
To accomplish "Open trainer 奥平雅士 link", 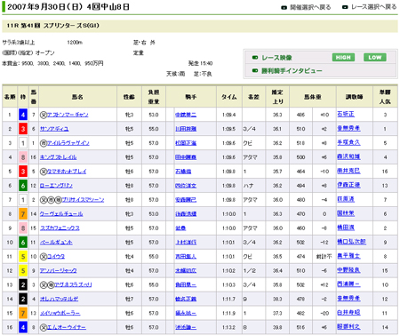I will (348, 256).
